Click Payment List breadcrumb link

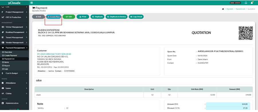240,9
